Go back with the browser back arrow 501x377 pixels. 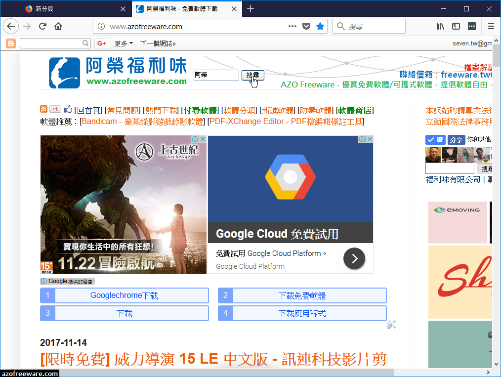[x=11, y=26]
